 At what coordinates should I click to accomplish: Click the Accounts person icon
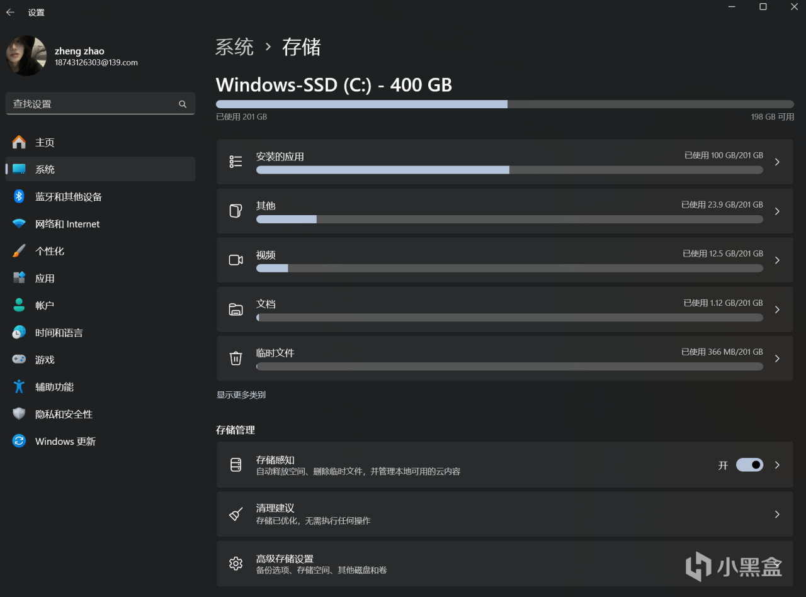(x=20, y=305)
